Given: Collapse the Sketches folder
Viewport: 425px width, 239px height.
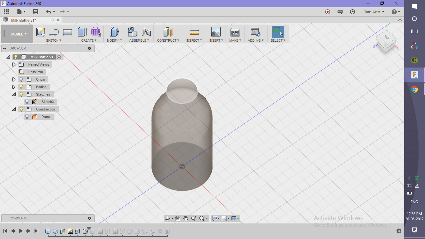Looking at the screenshot, I should click(x=14, y=94).
